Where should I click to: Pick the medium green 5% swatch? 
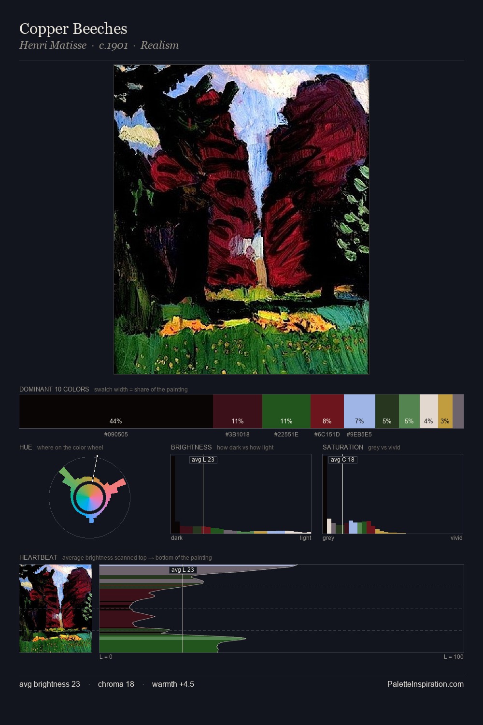click(409, 411)
